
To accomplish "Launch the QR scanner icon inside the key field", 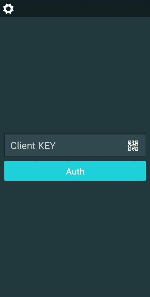I will pos(133,146).
